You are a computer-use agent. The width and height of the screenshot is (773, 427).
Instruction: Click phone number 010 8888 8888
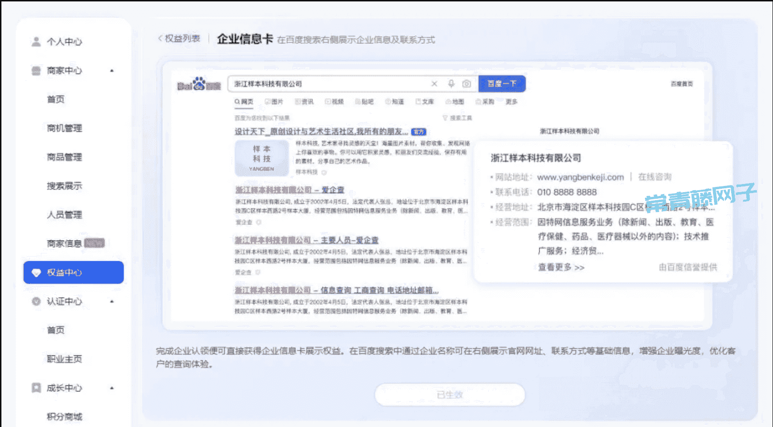point(567,192)
